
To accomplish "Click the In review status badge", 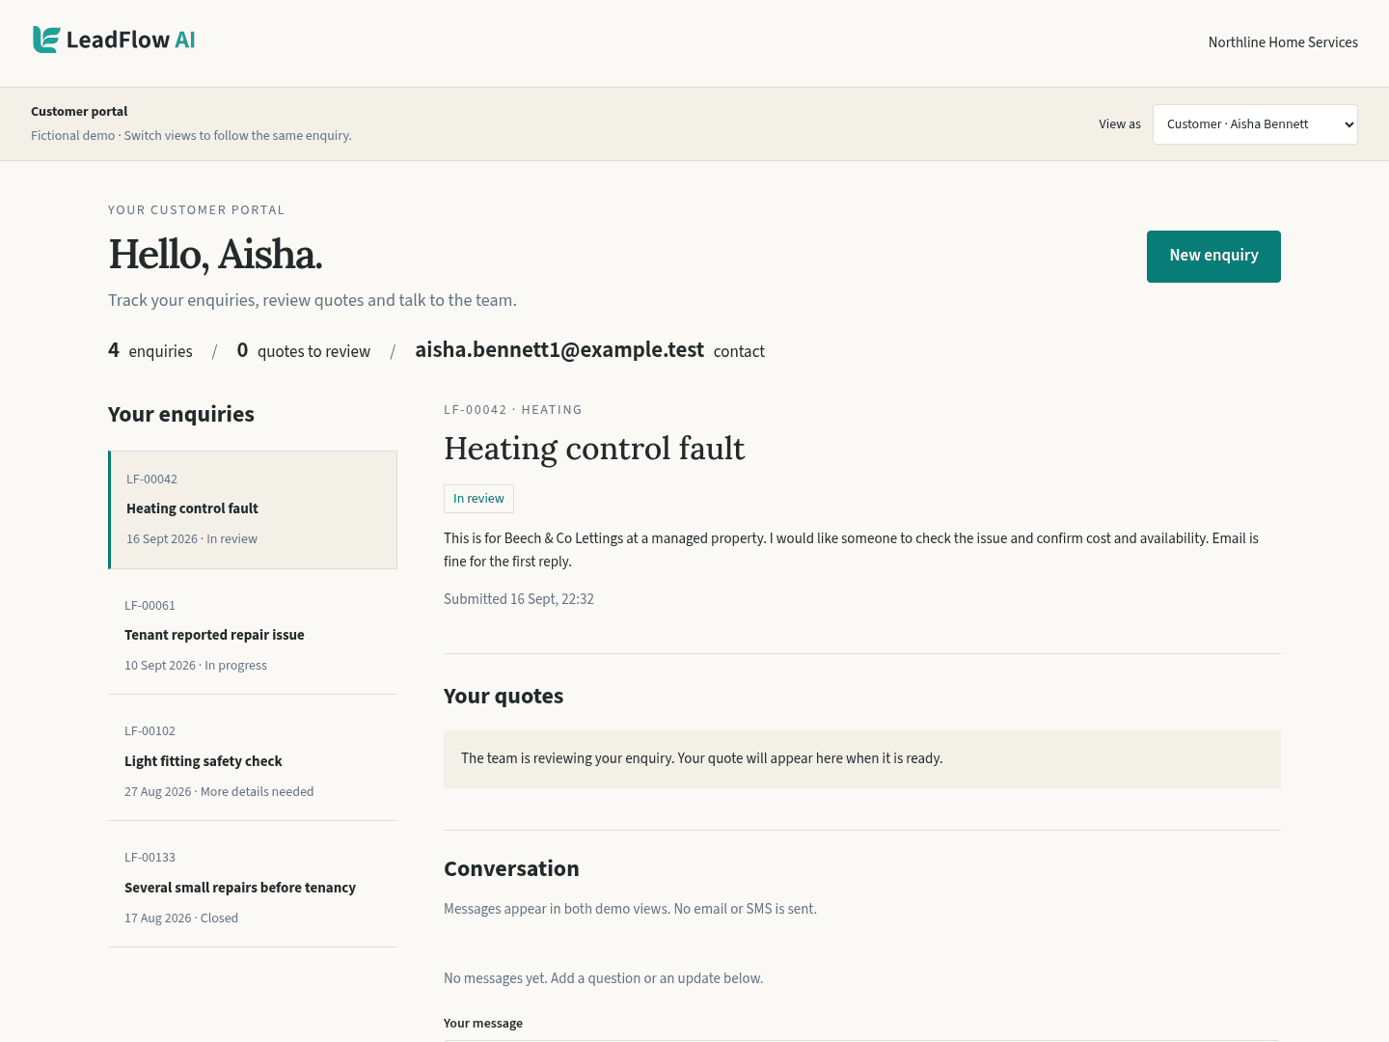I will click(x=478, y=499).
